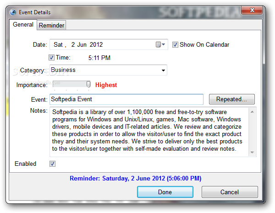This screenshot has height=213, width=275.
Task: Click the Notes scrollbar up arrow
Action: (x=252, y=112)
